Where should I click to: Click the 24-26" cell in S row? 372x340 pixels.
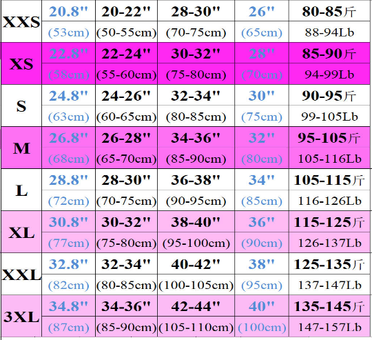tap(126, 95)
